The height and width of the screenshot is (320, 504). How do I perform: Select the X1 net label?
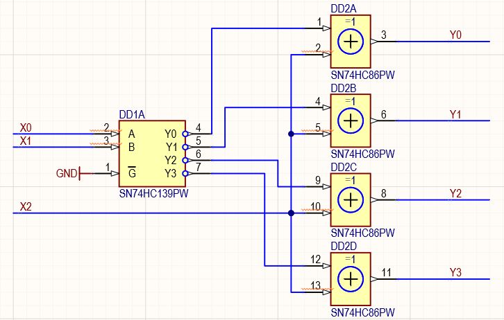(26, 141)
